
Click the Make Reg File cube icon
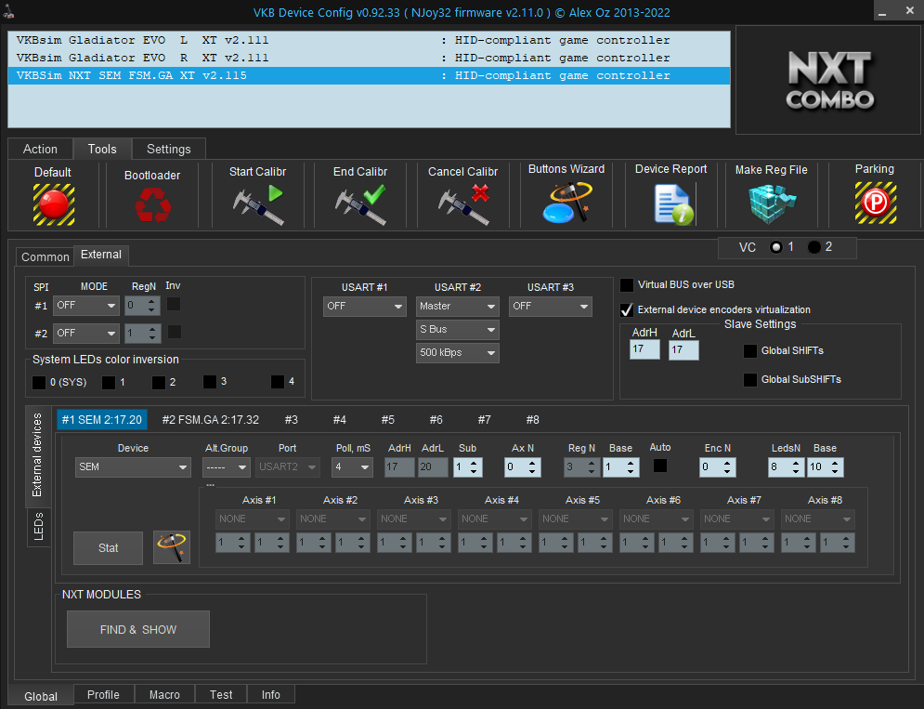point(772,204)
